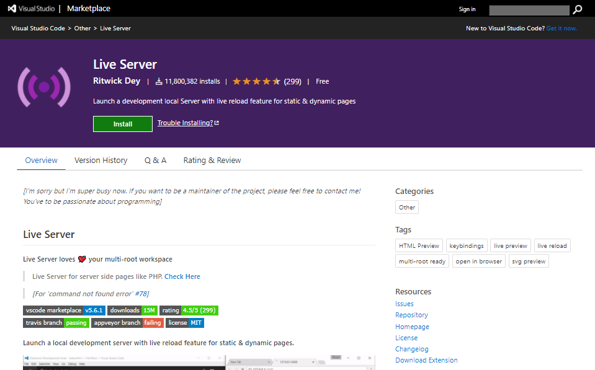This screenshot has height=370, width=595.
Task: Click the license MIT badge
Action: pyautogui.click(x=184, y=322)
